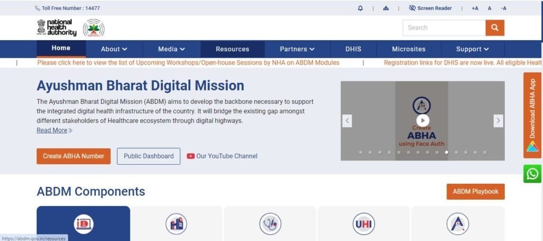Select the last carousel indicator dot
This screenshot has height=241, width=543.
click(x=485, y=152)
